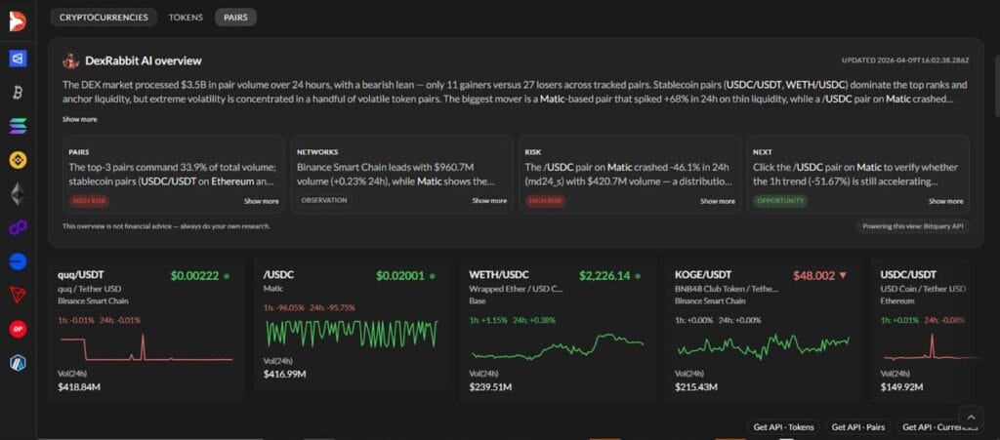
Task: Open the WETH/USDC pair chart
Action: 557,347
